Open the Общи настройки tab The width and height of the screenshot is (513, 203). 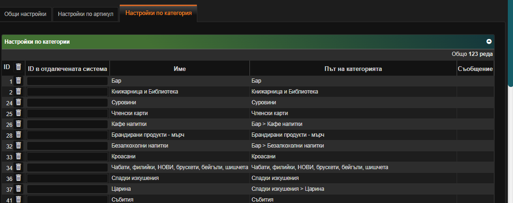tap(25, 14)
